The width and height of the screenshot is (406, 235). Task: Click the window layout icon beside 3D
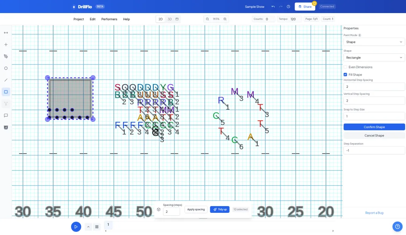[177, 19]
